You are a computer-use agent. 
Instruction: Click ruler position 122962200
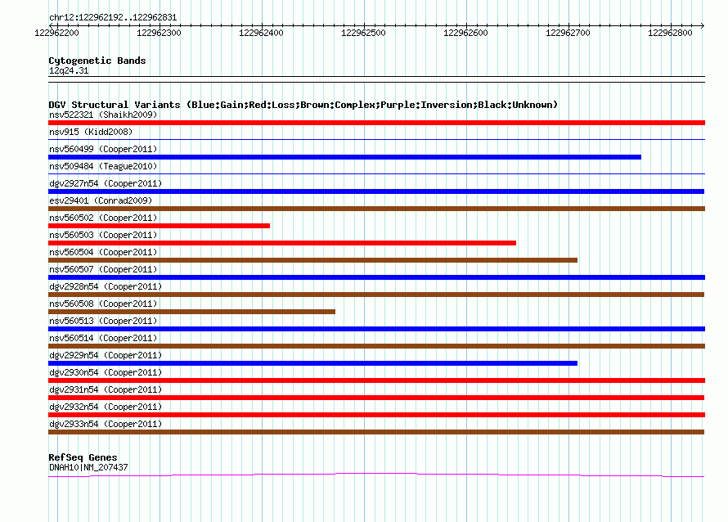click(x=56, y=33)
